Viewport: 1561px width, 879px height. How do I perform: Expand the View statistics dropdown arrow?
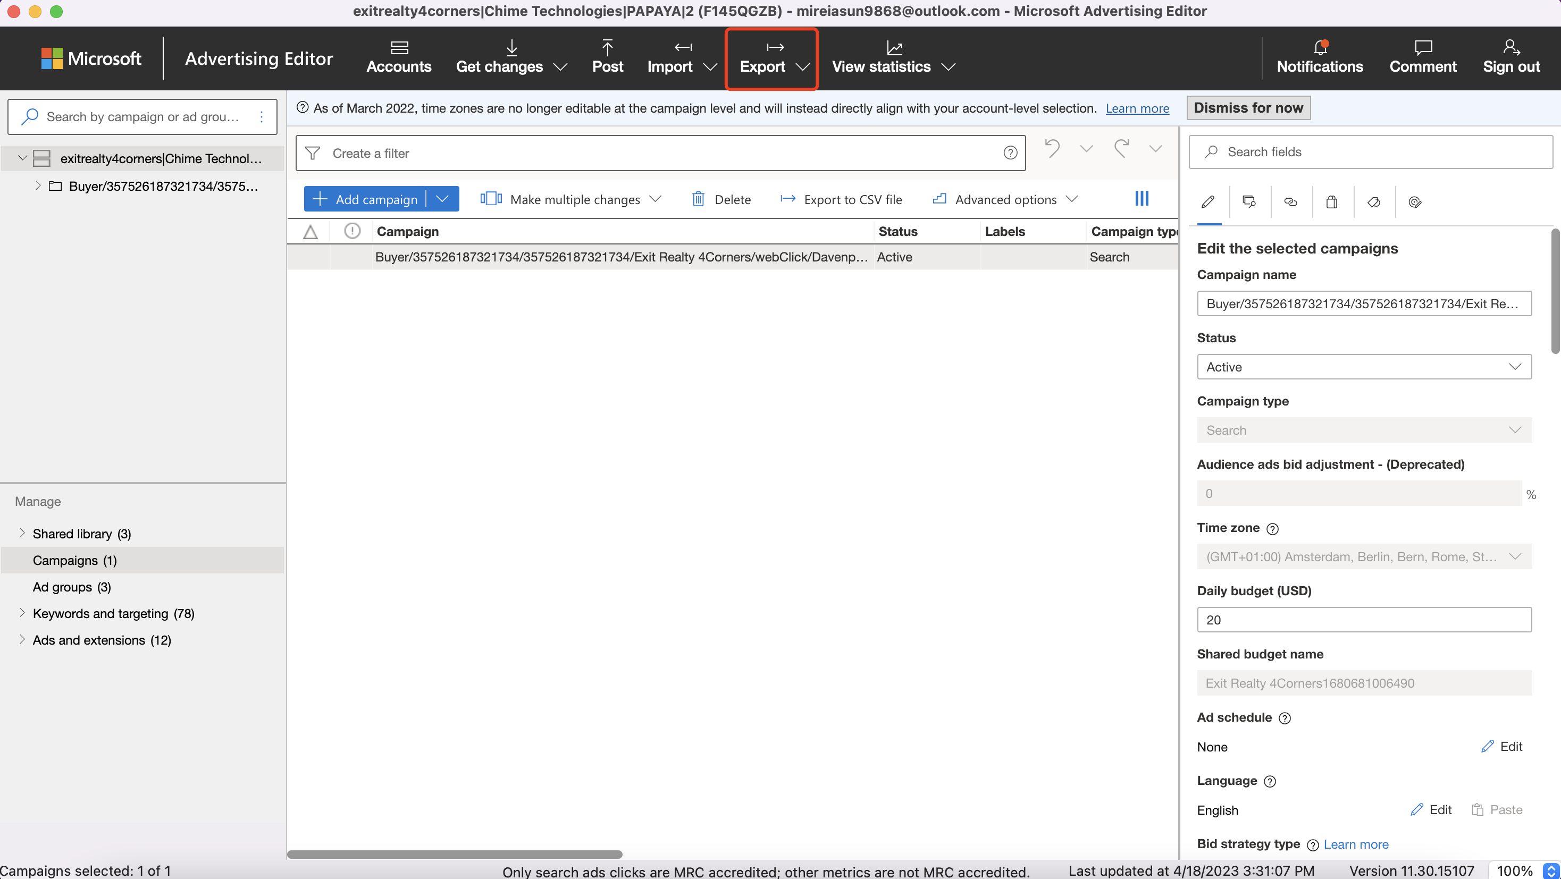click(x=949, y=66)
